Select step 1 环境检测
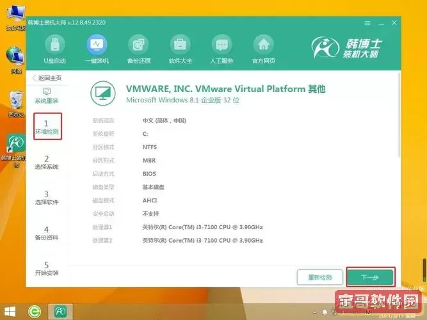Viewport: 427px width, 320px height. tap(47, 126)
